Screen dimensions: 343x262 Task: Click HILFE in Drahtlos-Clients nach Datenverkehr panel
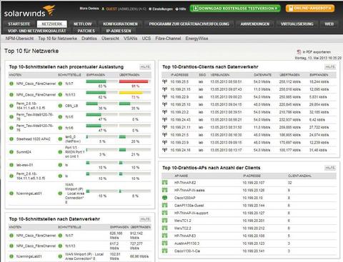point(330,67)
